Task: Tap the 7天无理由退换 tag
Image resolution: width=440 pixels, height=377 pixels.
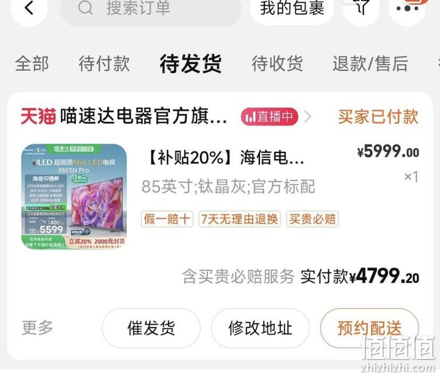Action: (240, 219)
